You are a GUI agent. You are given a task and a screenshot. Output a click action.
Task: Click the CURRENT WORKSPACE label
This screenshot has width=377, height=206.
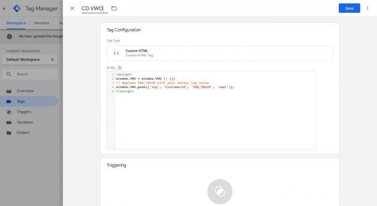pyautogui.click(x=23, y=51)
